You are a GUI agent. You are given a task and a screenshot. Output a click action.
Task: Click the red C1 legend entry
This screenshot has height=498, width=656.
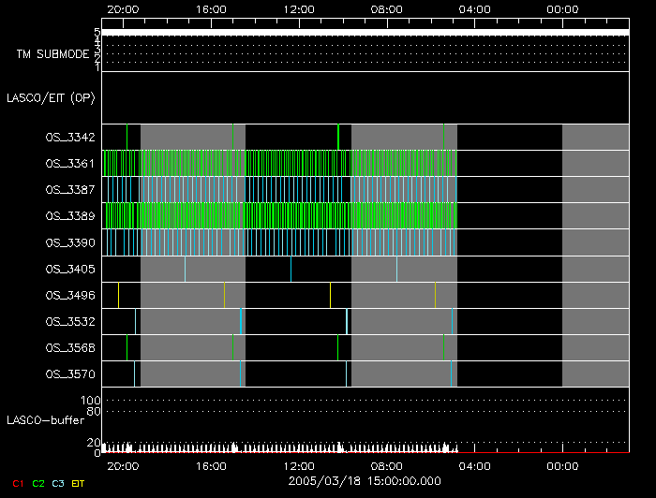click(x=18, y=484)
